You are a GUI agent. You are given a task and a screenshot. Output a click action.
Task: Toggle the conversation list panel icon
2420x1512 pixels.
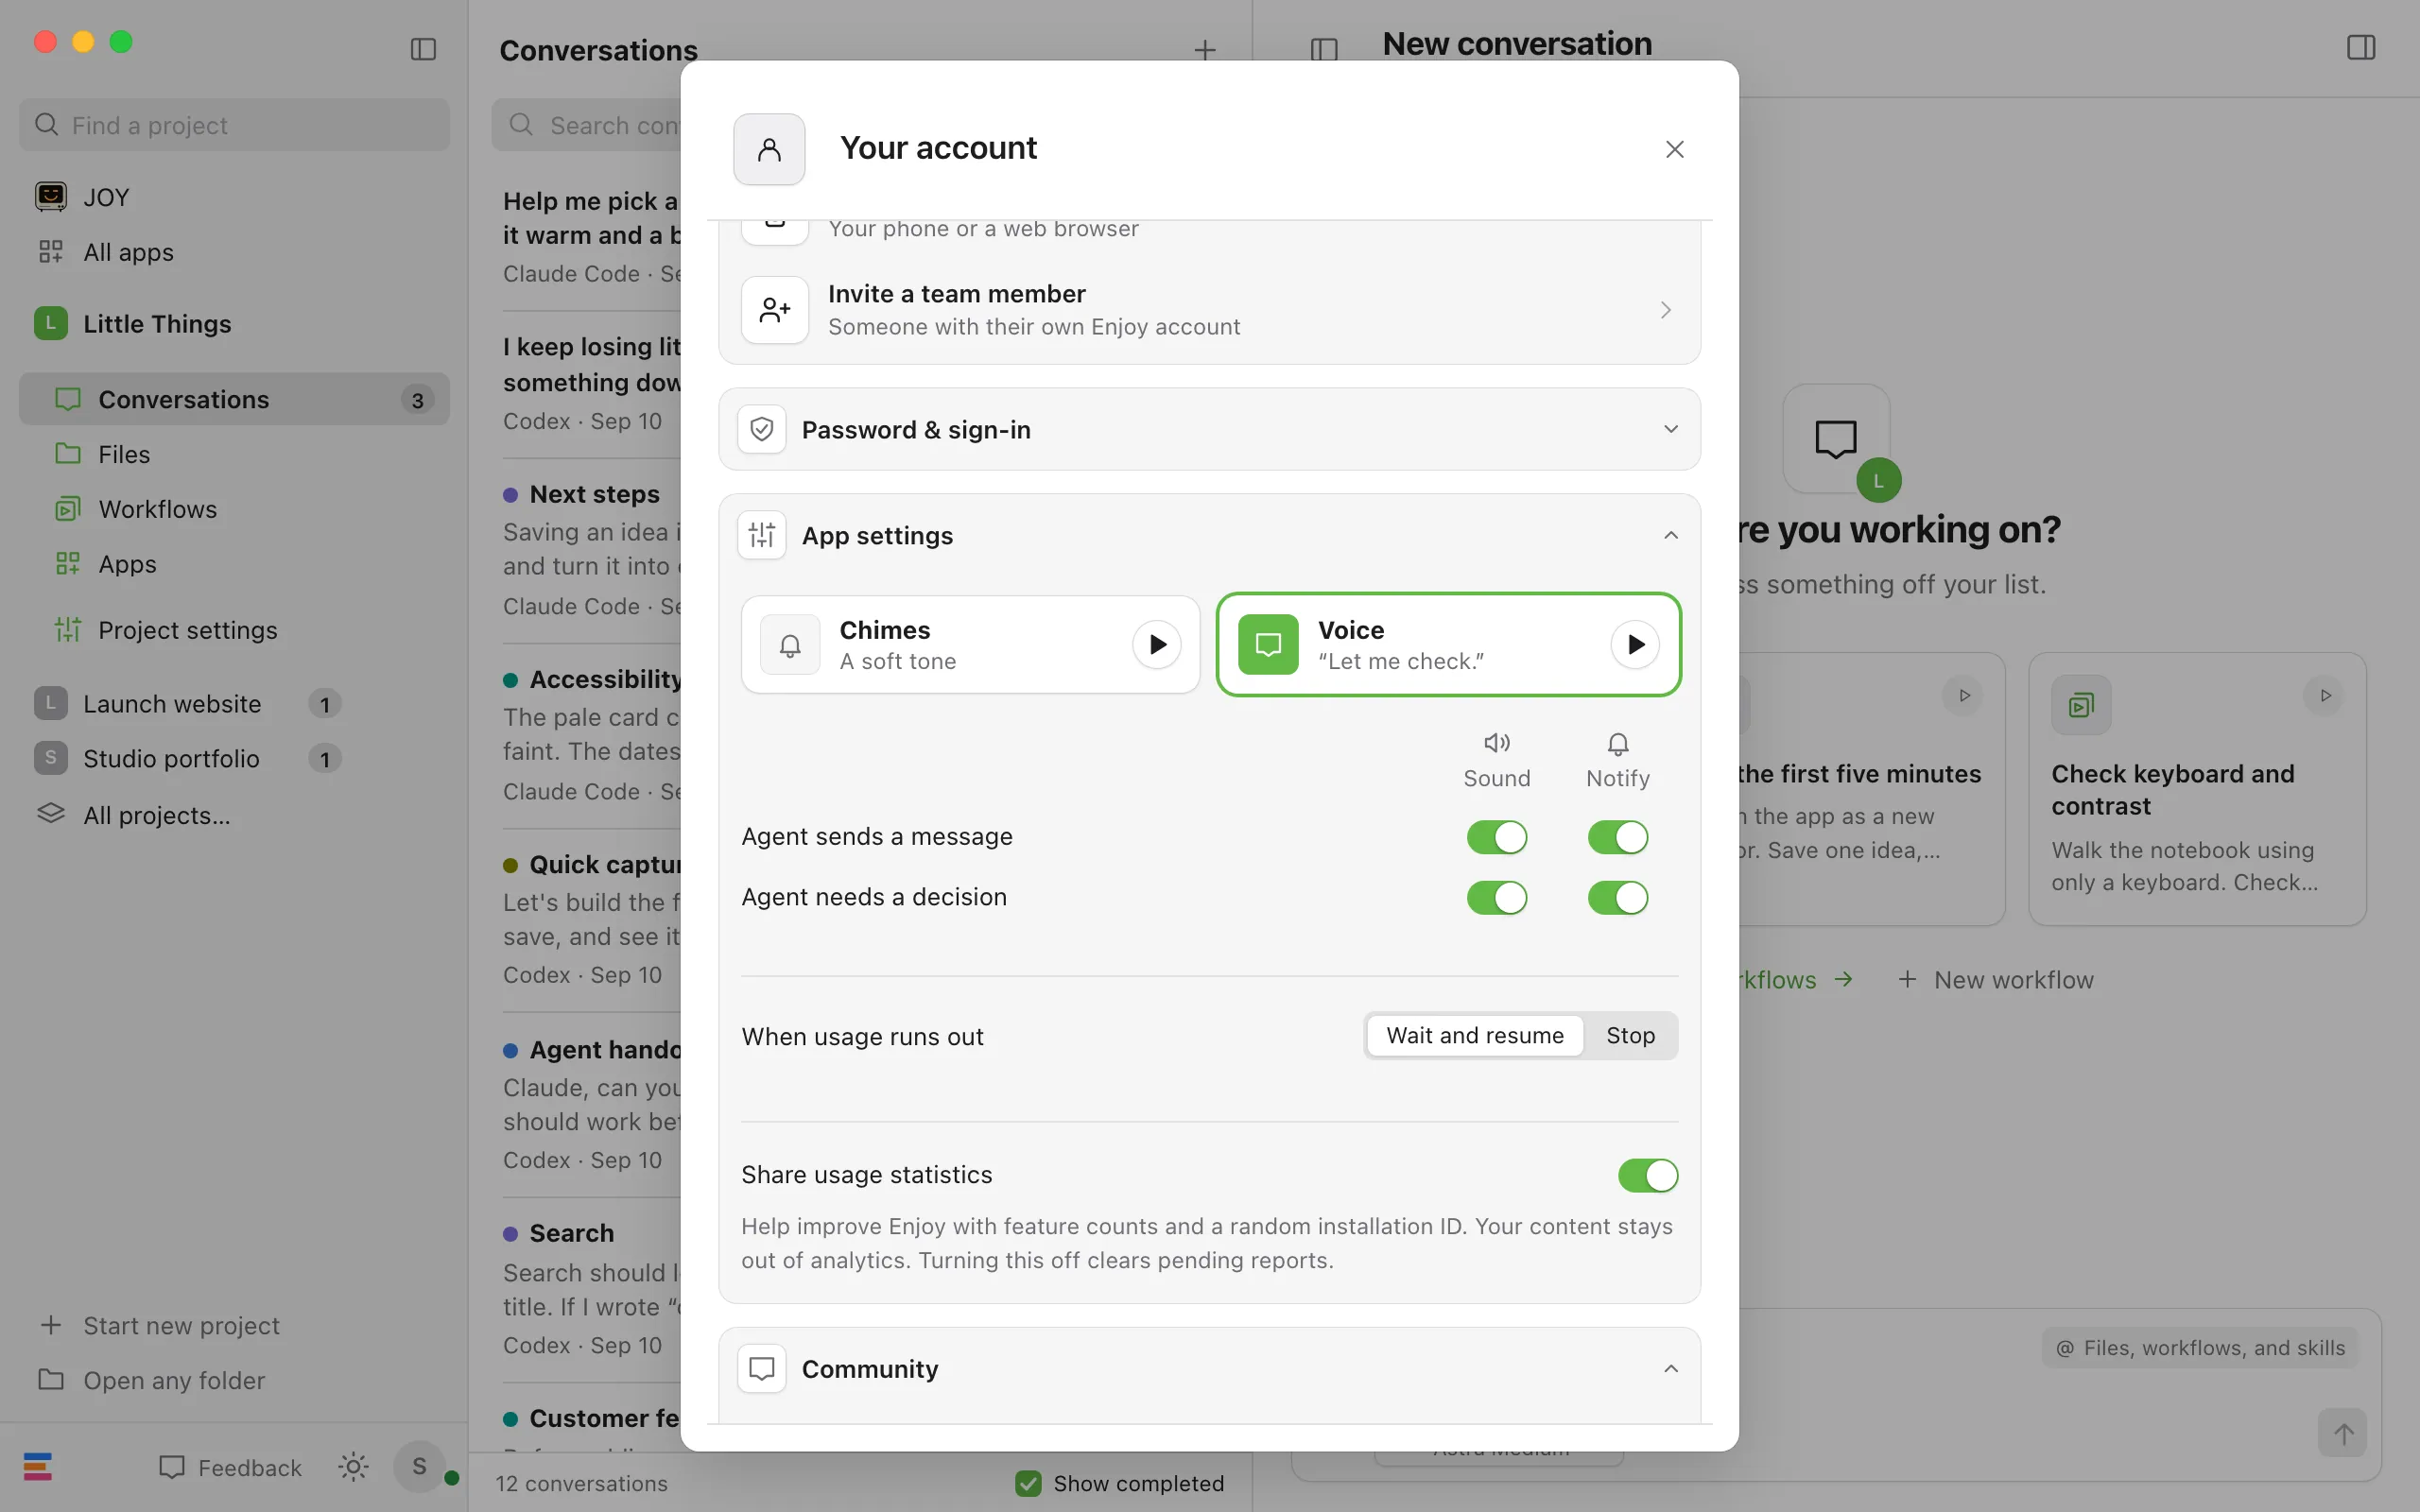pos(1324,49)
